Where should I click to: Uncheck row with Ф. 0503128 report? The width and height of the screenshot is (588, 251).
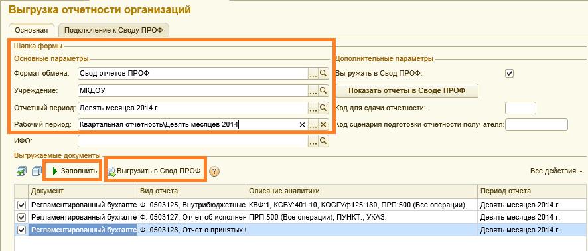(x=22, y=230)
